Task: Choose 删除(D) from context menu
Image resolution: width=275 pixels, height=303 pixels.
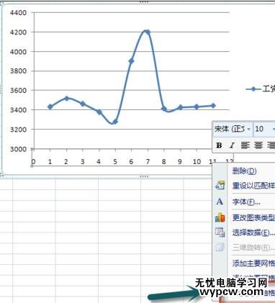Action: click(x=244, y=171)
